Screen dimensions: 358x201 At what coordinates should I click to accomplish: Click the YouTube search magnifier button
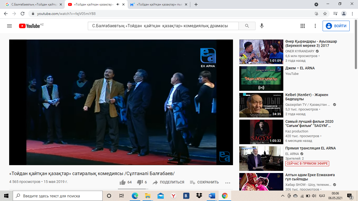pyautogui.click(x=247, y=26)
